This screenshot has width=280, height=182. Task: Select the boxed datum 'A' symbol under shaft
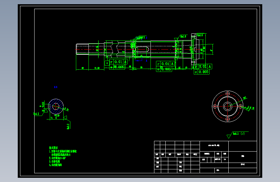click(x=107, y=63)
